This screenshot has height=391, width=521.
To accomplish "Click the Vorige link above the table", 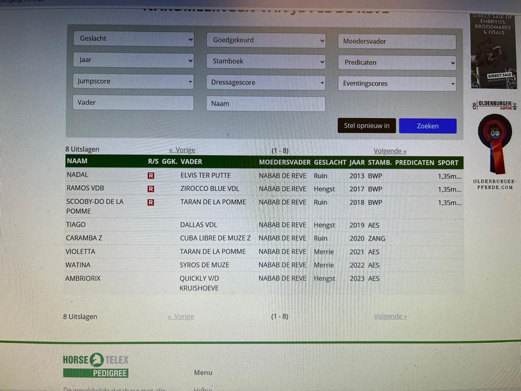I will (182, 151).
